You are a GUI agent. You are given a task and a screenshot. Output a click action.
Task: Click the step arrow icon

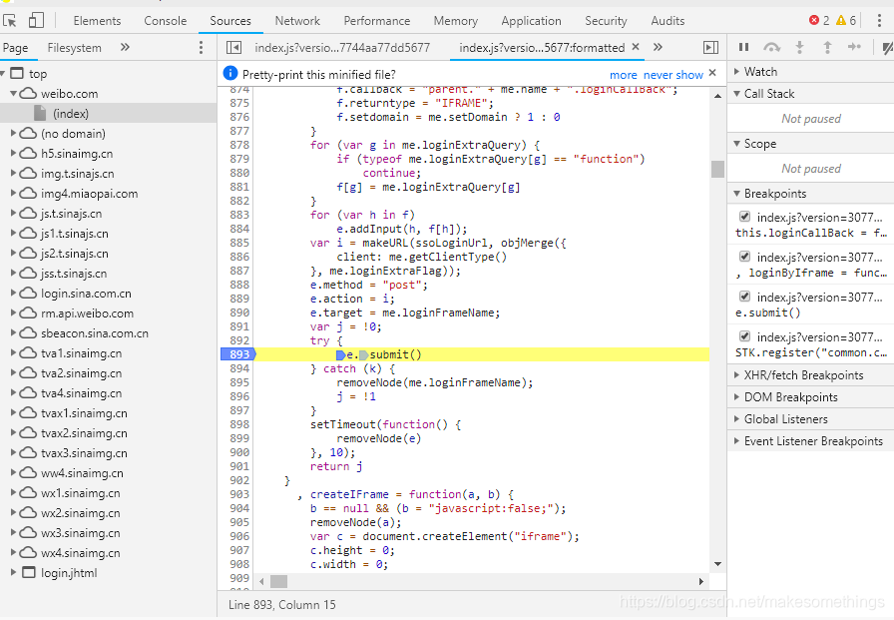pyautogui.click(x=854, y=47)
